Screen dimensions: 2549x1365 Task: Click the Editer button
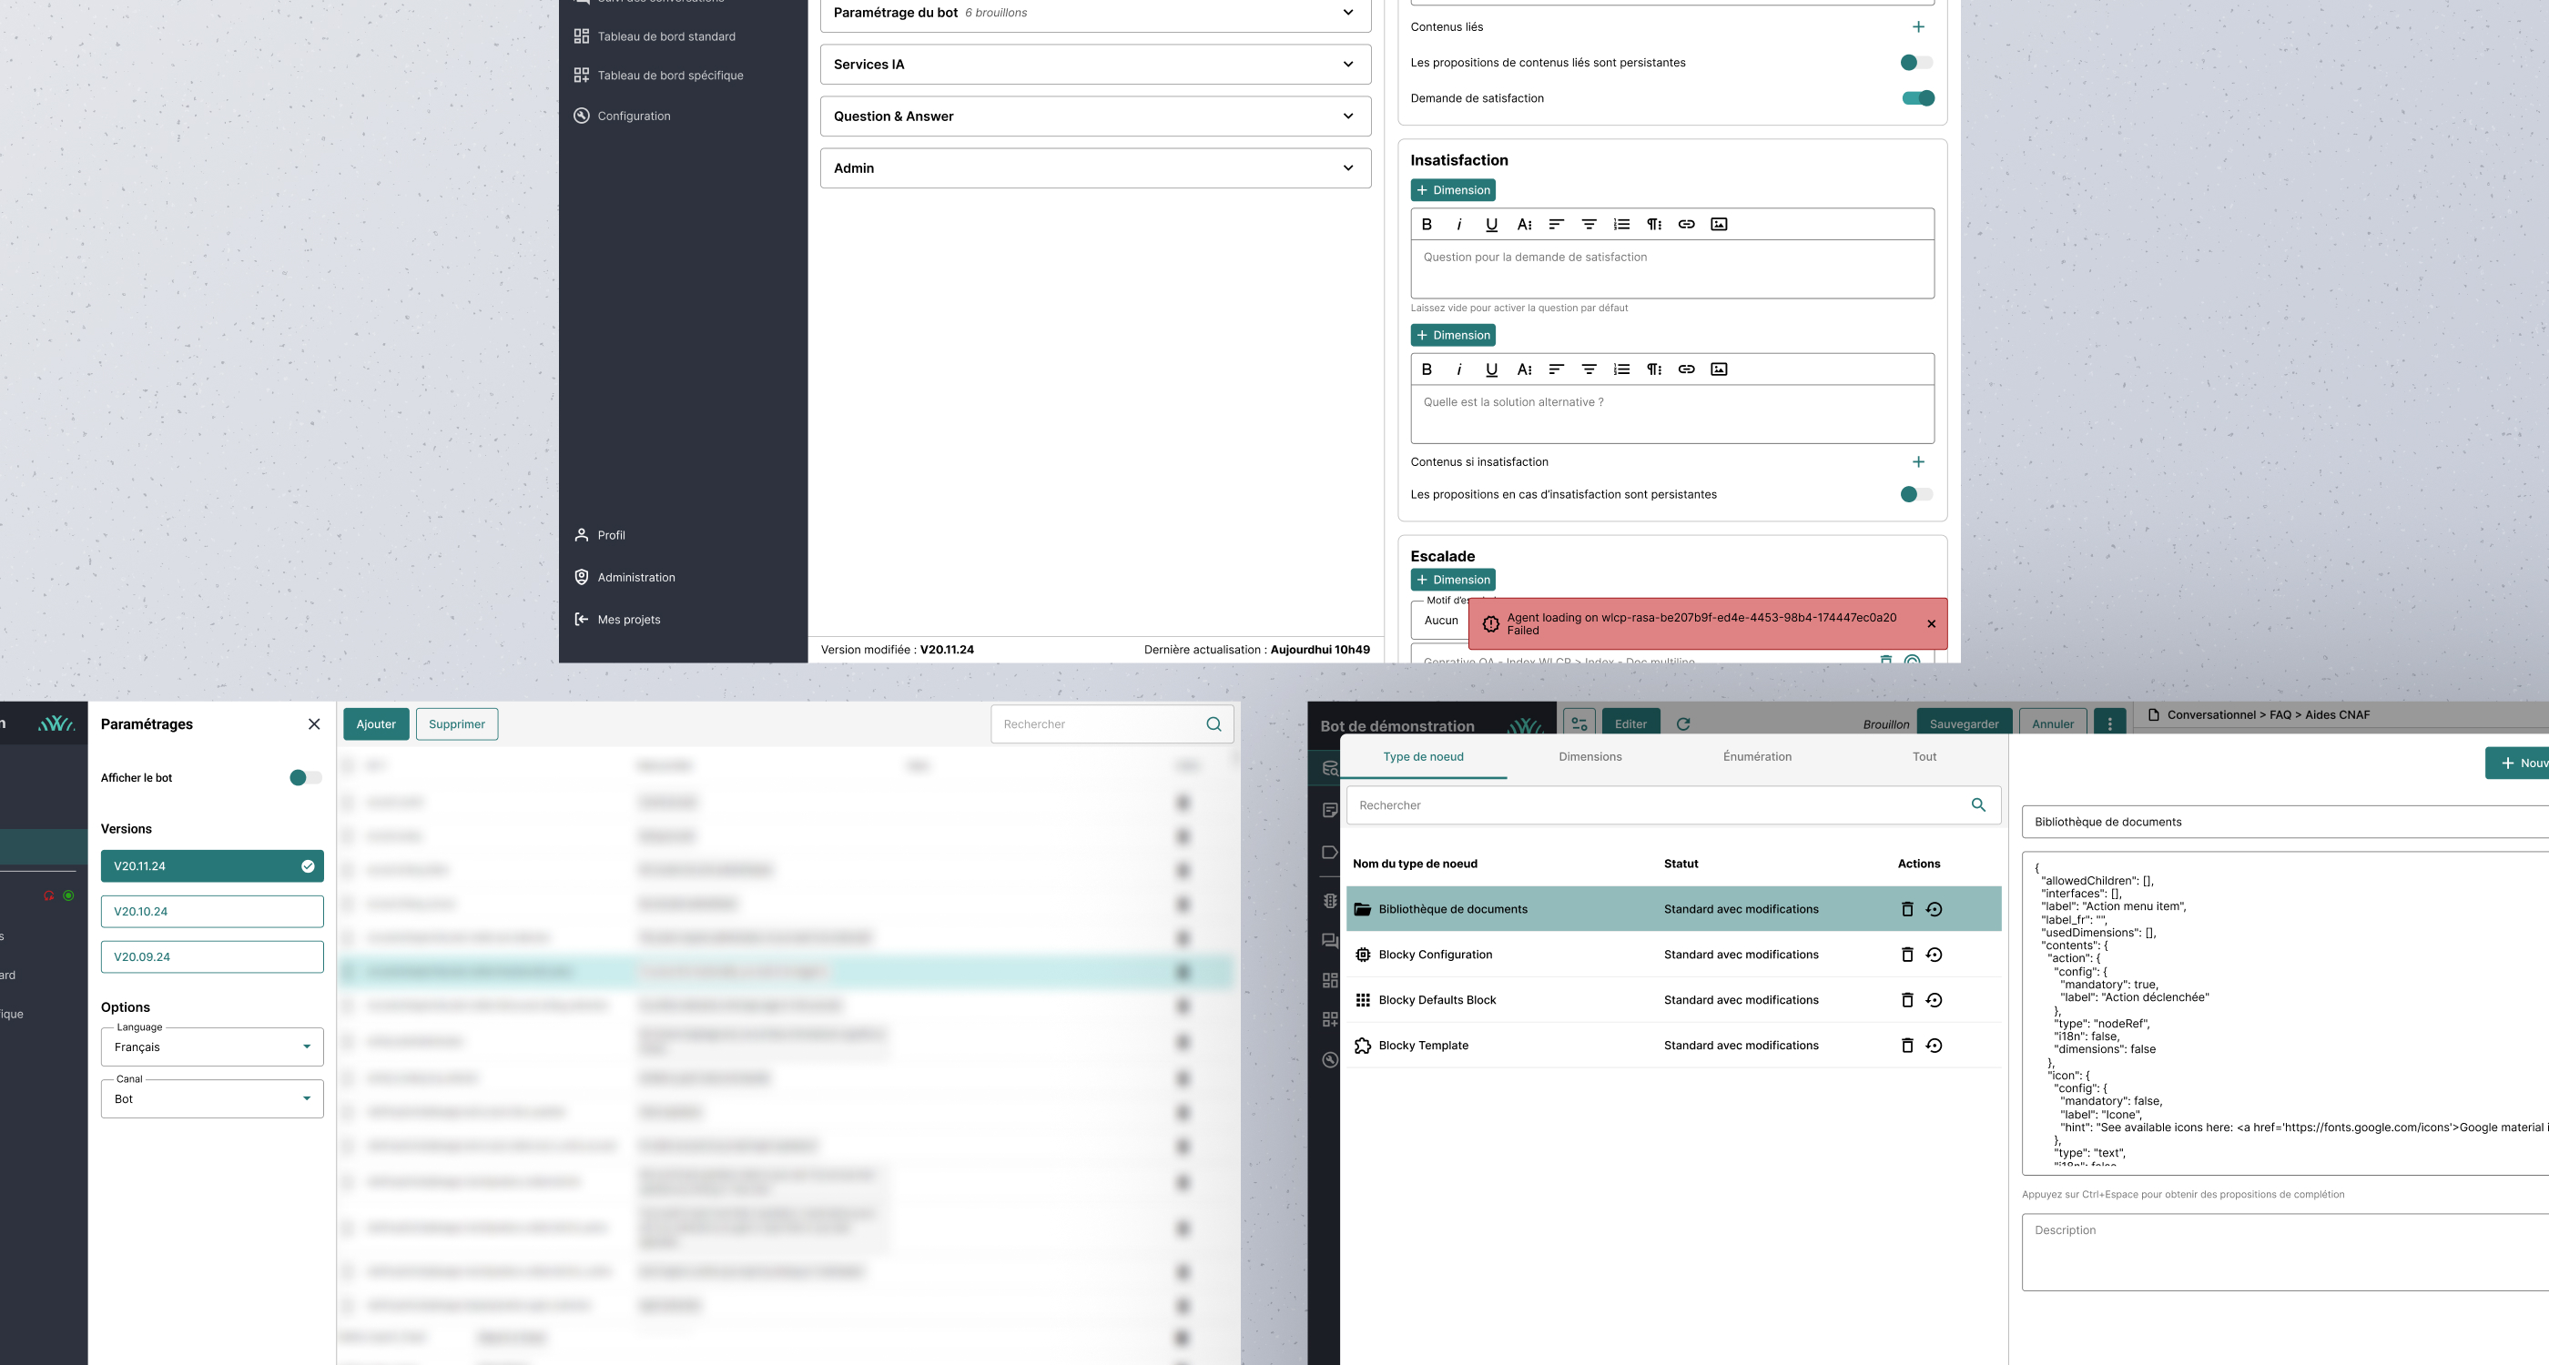pyautogui.click(x=1630, y=723)
